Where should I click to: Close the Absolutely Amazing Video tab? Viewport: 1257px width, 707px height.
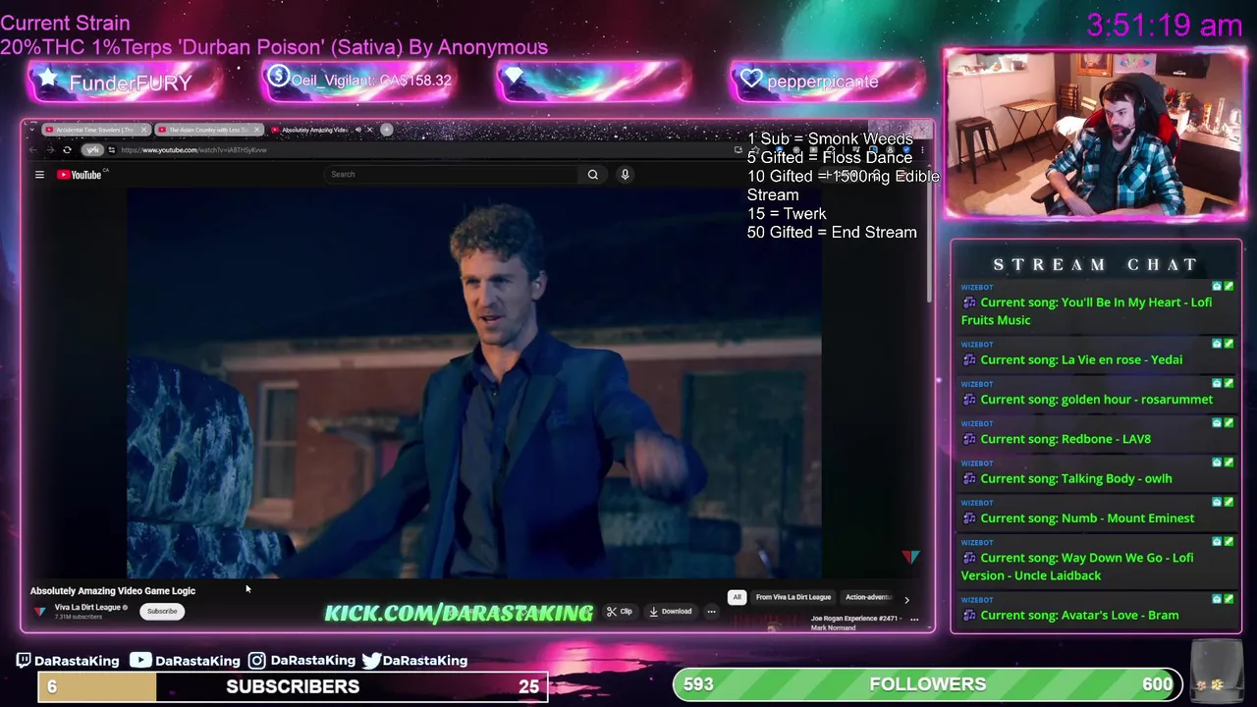tap(369, 130)
